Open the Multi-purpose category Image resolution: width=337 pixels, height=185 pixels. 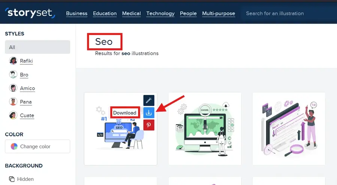[219, 13]
